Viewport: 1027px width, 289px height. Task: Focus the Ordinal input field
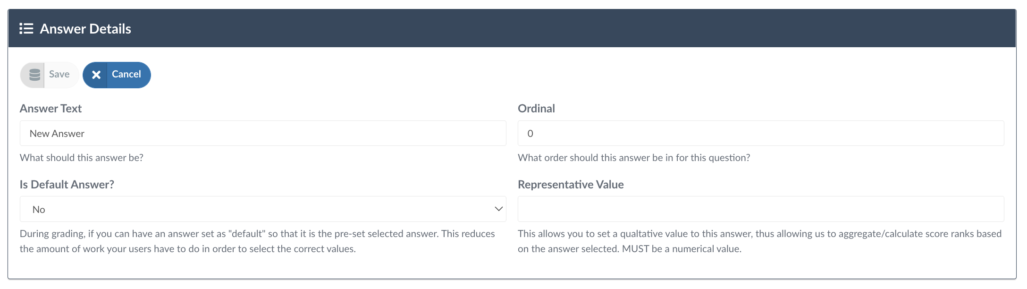[760, 134]
